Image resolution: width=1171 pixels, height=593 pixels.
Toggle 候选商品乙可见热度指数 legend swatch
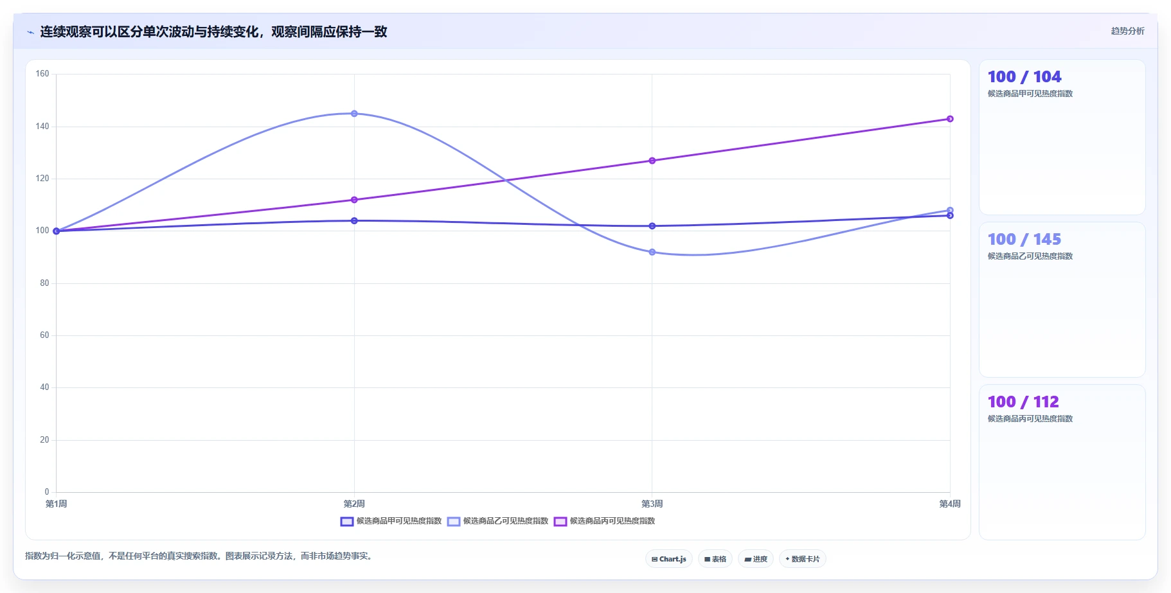point(454,522)
